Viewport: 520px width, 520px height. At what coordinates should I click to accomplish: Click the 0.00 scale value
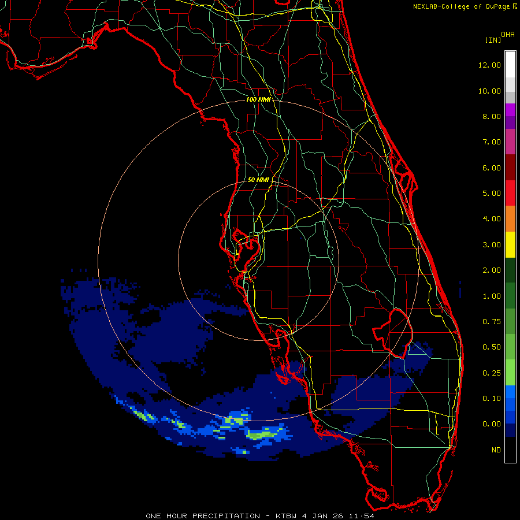point(491,424)
